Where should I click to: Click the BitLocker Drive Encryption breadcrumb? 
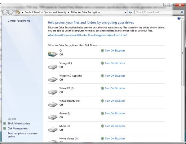point(85,12)
